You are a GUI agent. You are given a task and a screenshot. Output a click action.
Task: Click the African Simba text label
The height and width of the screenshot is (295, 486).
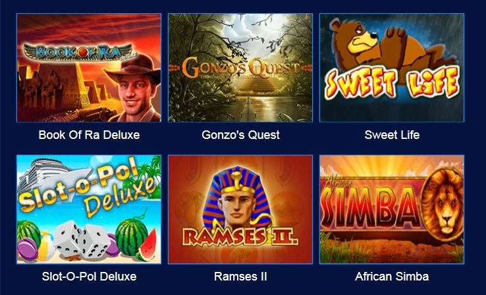[392, 277]
